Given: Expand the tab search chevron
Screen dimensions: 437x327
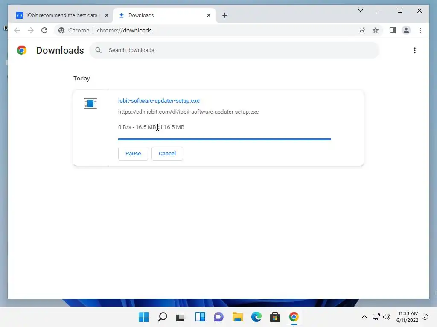Looking at the screenshot, I should point(360,11).
